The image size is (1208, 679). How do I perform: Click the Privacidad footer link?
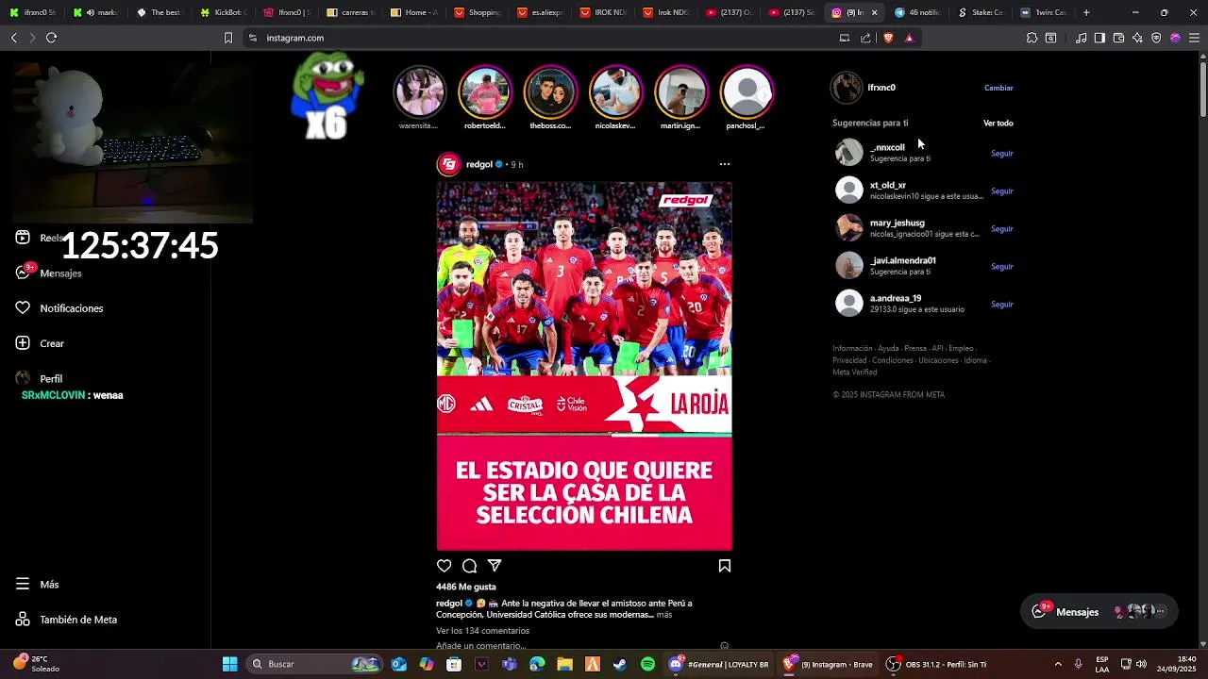pyautogui.click(x=849, y=360)
